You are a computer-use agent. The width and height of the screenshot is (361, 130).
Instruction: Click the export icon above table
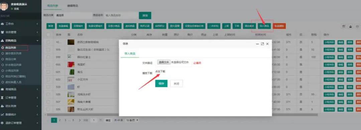(x=350, y=26)
